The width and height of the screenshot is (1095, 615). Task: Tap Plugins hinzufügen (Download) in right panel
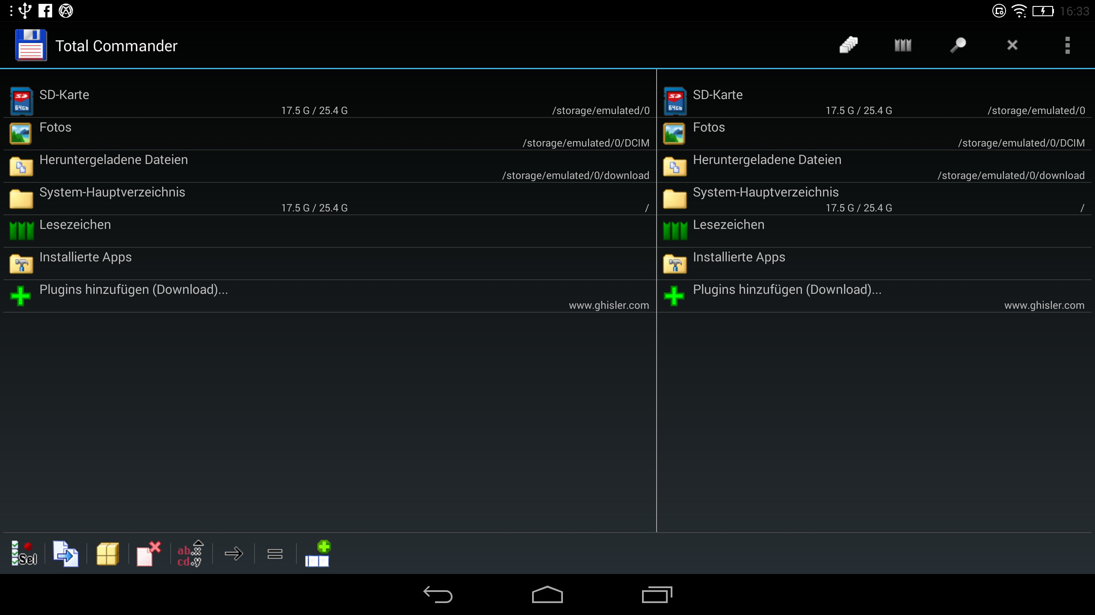pyautogui.click(x=874, y=296)
